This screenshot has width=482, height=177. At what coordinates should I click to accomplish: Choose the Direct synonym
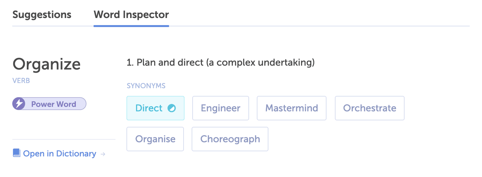(x=149, y=108)
